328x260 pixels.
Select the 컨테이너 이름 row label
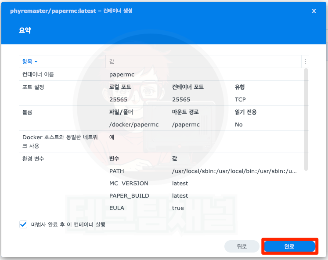tap(38, 75)
